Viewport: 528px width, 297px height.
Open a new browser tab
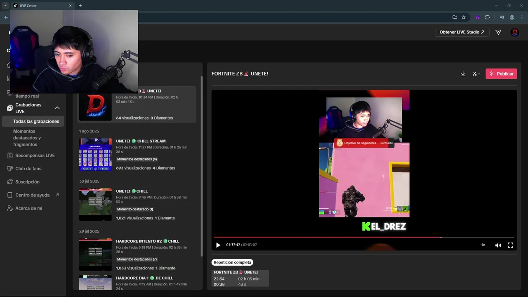[80, 6]
